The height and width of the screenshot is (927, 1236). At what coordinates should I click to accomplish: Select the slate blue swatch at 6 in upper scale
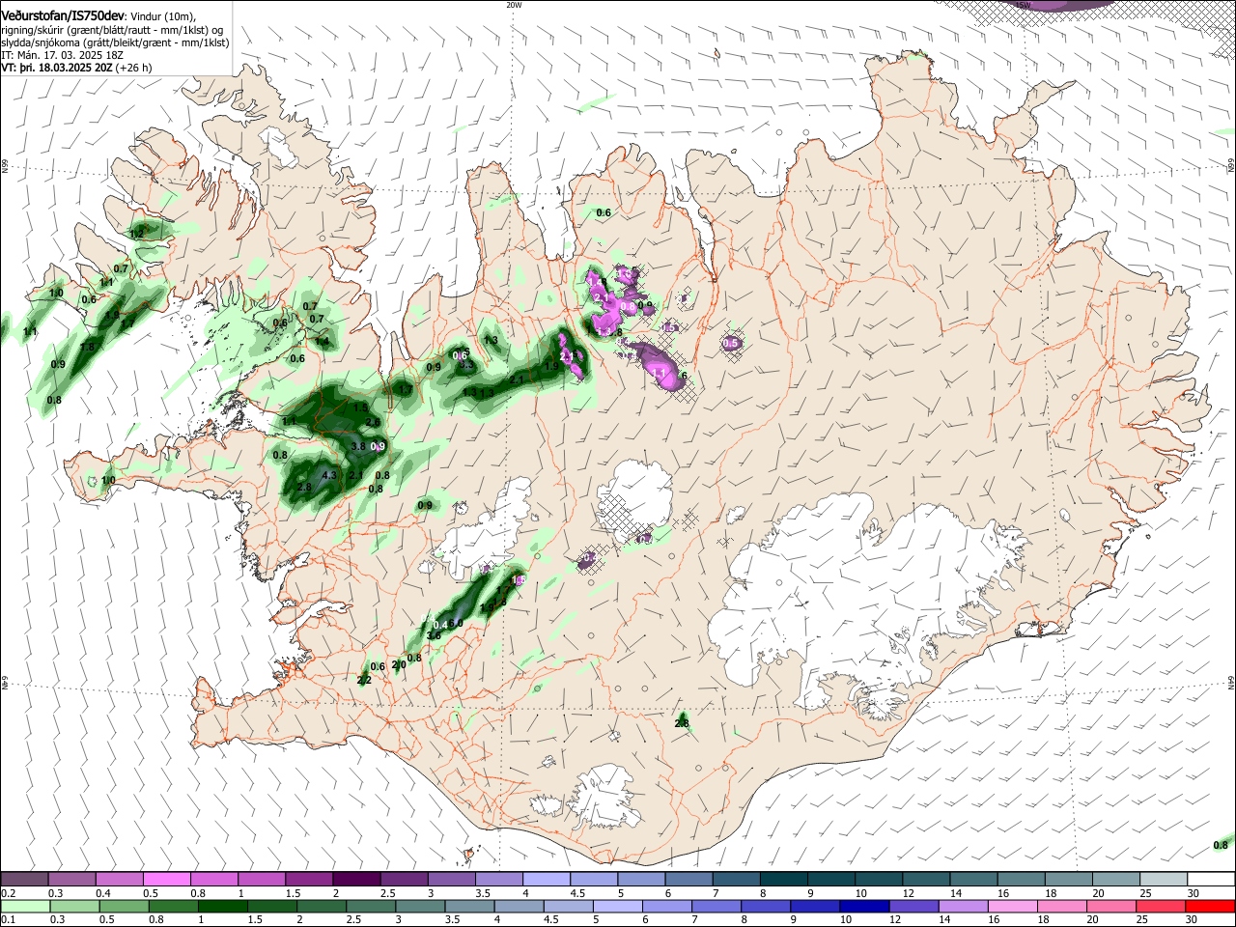[x=688, y=880]
